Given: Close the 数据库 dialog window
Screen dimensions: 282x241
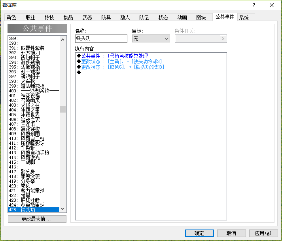Looking at the screenshot, I should coord(272,5).
